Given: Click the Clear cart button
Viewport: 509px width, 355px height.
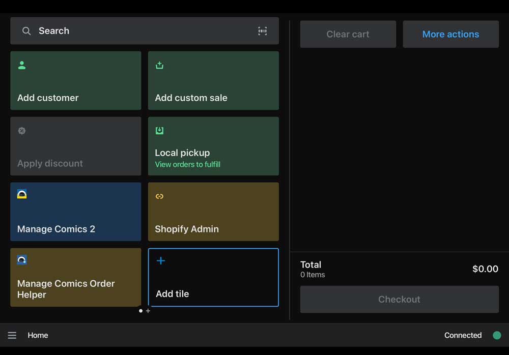Looking at the screenshot, I should click(348, 34).
